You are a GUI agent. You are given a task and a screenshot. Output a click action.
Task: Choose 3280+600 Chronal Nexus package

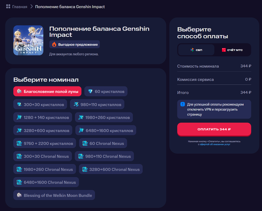pos(110,169)
